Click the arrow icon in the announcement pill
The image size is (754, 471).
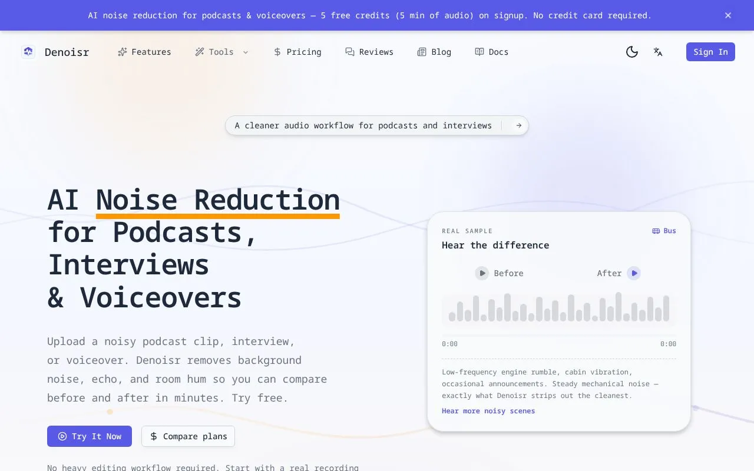pyautogui.click(x=519, y=125)
